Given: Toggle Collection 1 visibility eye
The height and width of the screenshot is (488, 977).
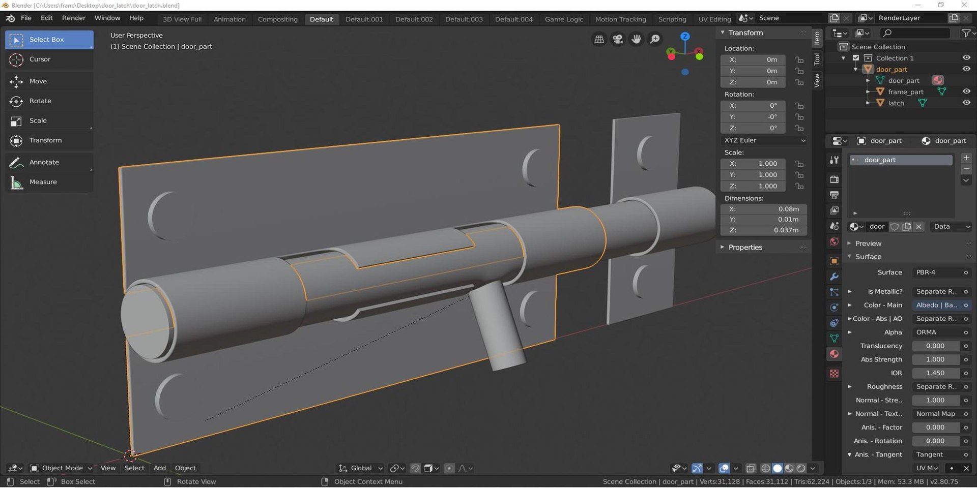Looking at the screenshot, I should pyautogui.click(x=966, y=58).
